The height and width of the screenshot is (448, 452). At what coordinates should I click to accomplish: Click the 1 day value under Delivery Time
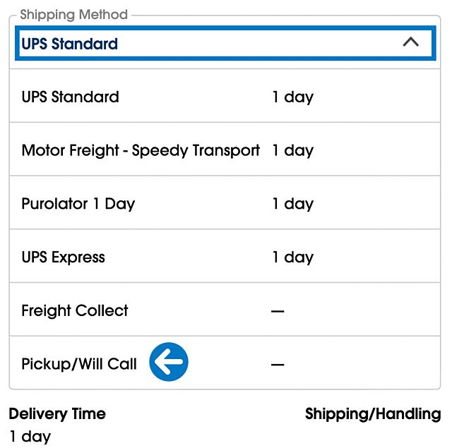pyautogui.click(x=30, y=437)
